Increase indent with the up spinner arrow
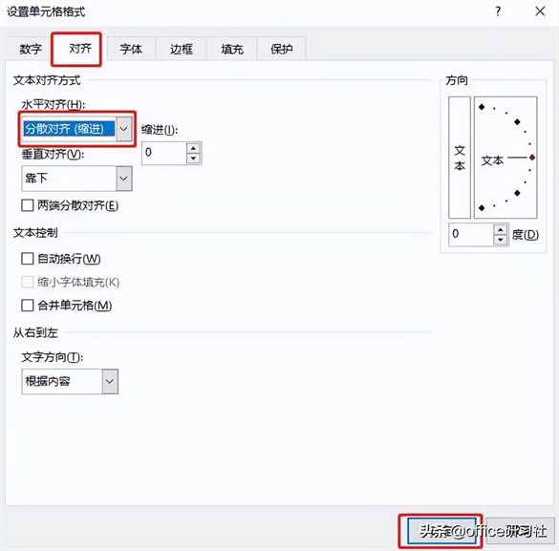The width and height of the screenshot is (559, 551). pos(193,148)
